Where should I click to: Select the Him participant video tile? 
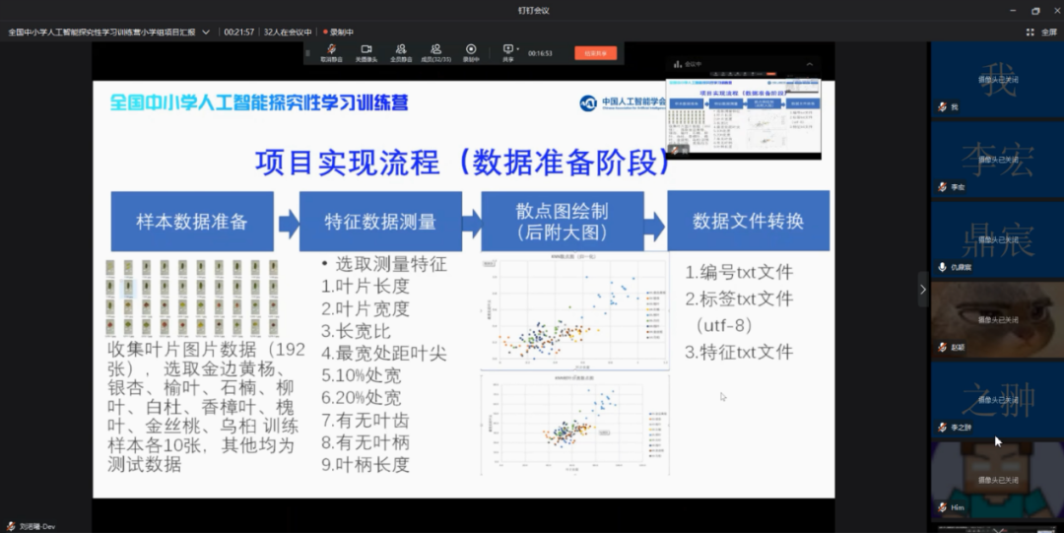click(997, 479)
